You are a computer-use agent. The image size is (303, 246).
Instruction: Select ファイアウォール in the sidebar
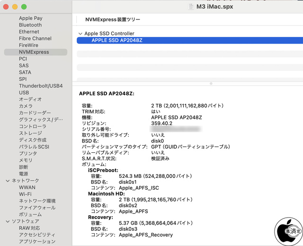(37, 208)
